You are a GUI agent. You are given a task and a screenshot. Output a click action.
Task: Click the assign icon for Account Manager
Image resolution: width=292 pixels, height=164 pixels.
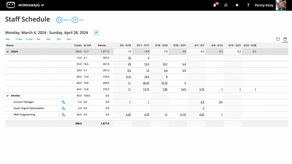[63, 102]
